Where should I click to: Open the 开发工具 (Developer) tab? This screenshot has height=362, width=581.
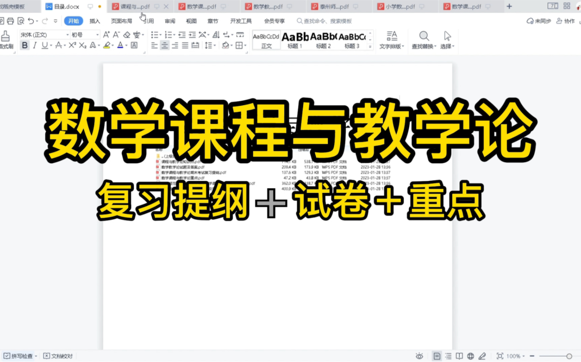click(x=241, y=21)
